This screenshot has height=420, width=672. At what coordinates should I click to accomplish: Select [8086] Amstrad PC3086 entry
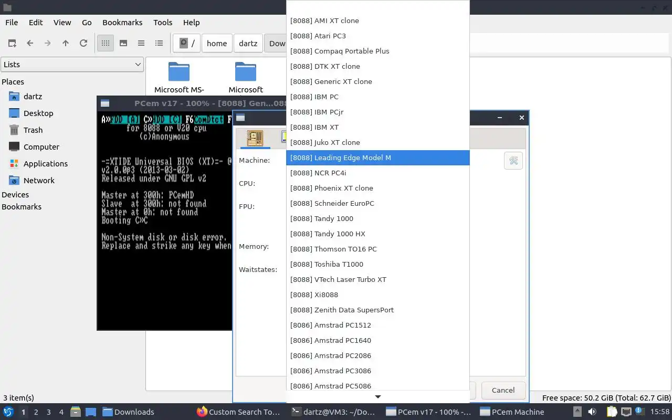378,371
